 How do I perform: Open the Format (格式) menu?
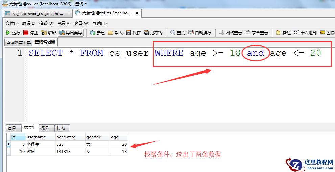(x=46, y=23)
